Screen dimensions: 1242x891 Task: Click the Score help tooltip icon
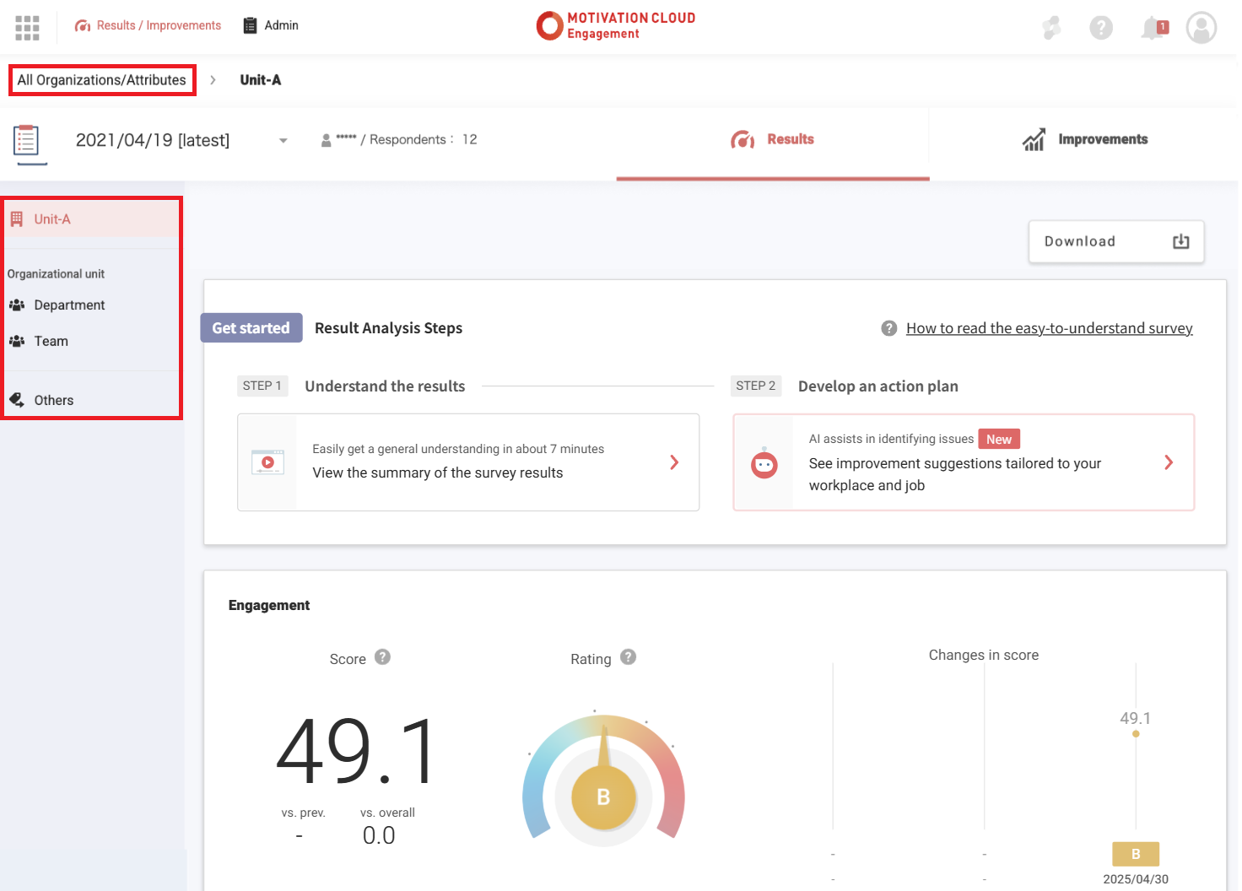point(382,657)
